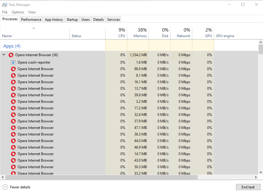Screen dimensions: 263x194
Task: Open the Startup tab
Action: [72, 20]
